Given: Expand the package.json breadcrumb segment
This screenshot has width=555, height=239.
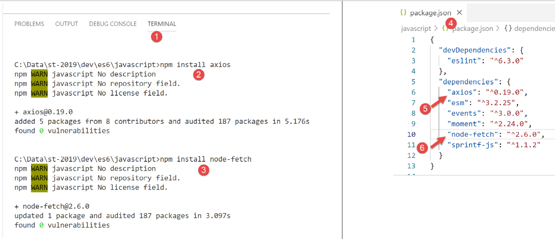Looking at the screenshot, I should click(472, 29).
